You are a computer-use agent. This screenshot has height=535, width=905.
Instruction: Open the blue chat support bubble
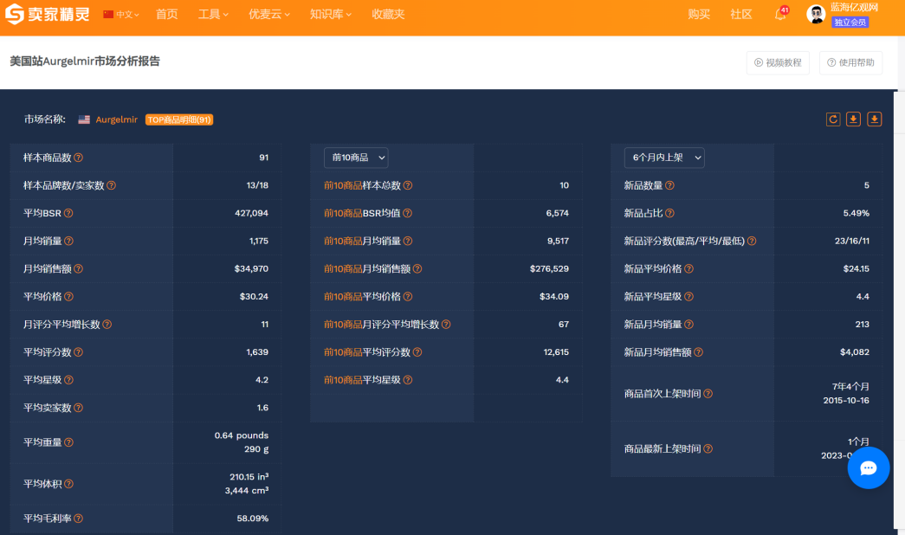(868, 467)
